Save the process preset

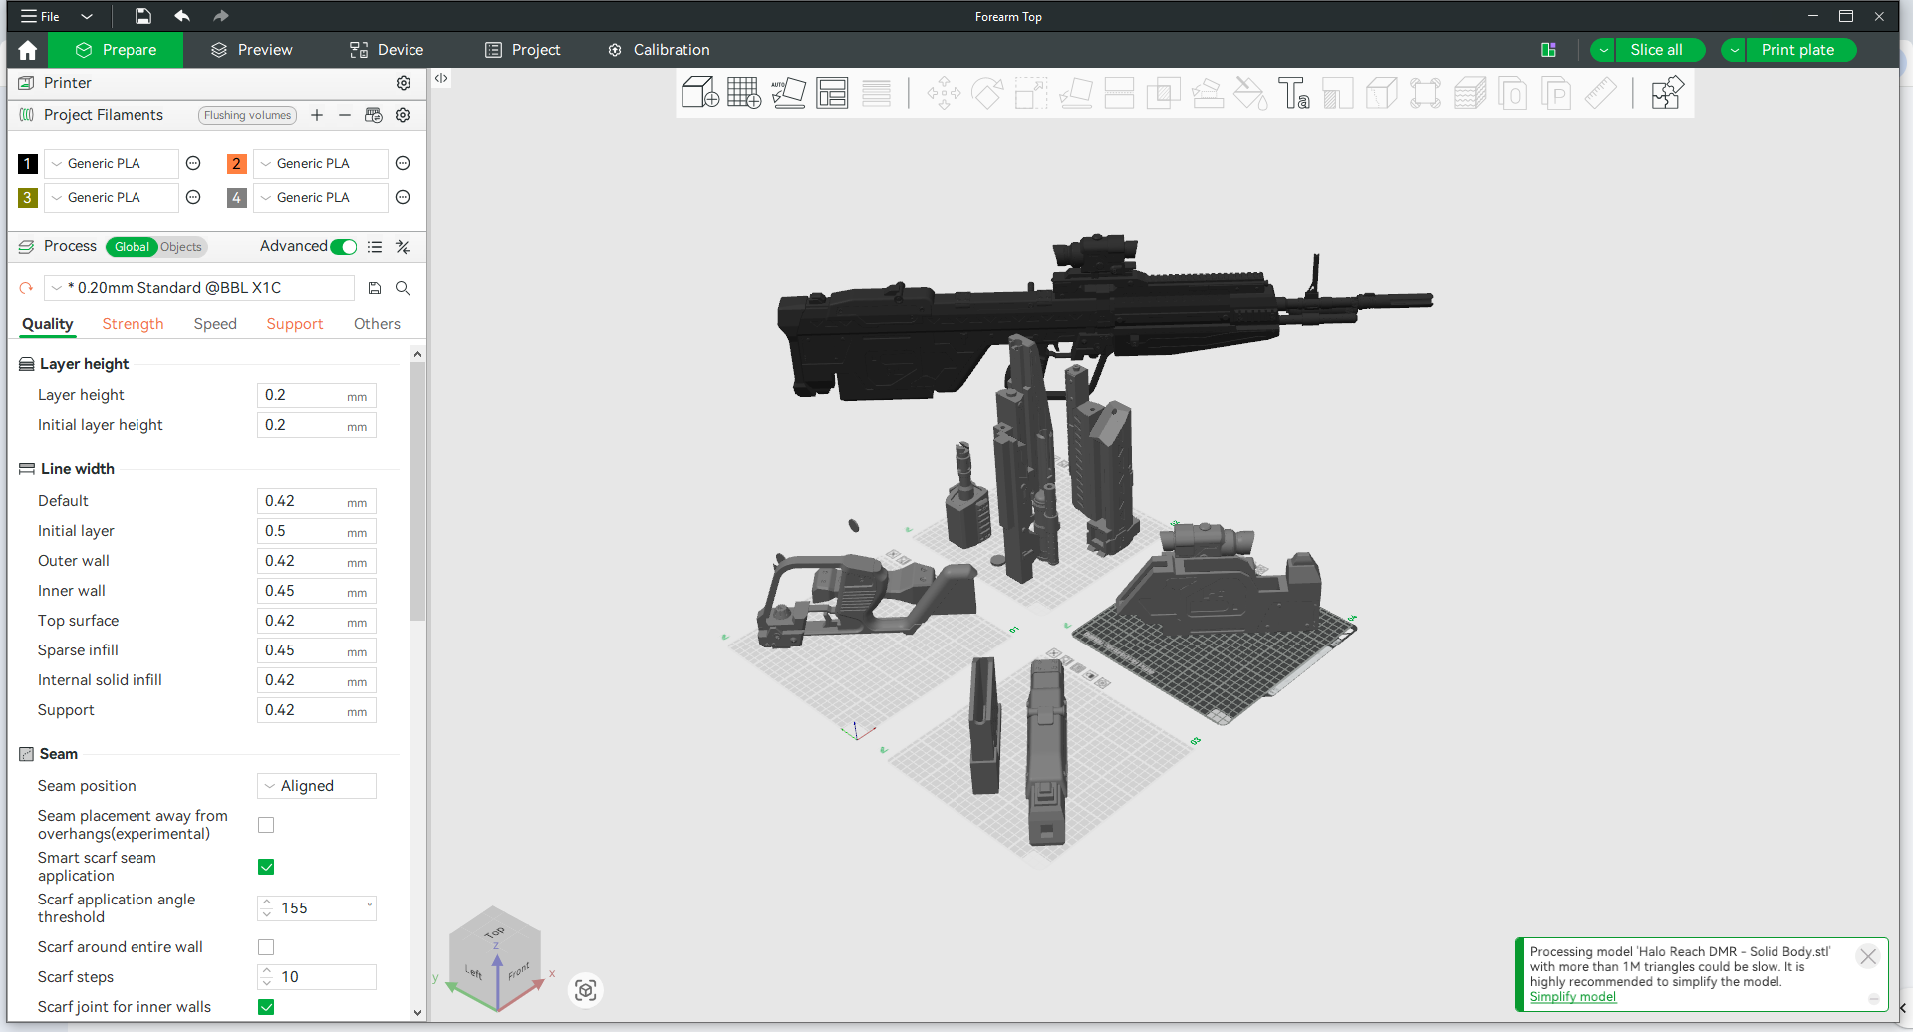(x=375, y=288)
